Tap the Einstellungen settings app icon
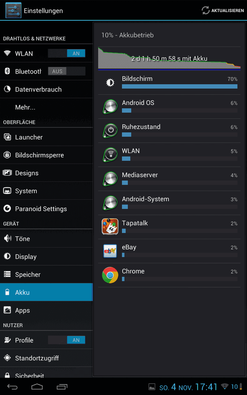The image size is (247, 395). click(x=14, y=10)
